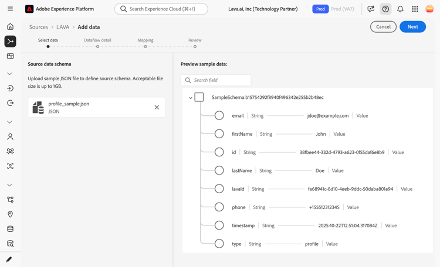The width and height of the screenshot is (440, 267).
Task: Click the Sources breadcrumb link
Action: tap(39, 27)
